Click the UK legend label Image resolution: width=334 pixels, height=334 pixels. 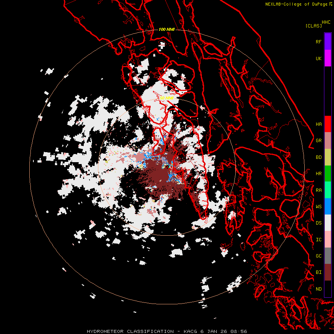318,58
